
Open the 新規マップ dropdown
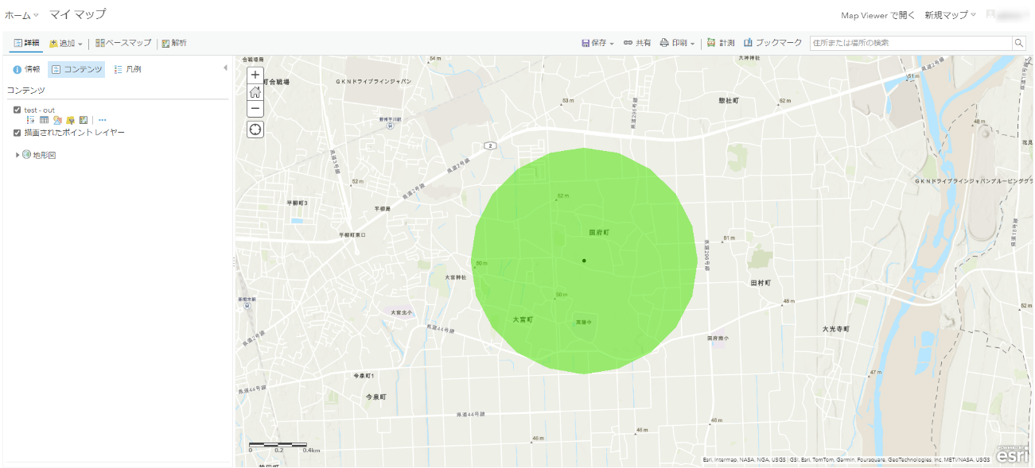pyautogui.click(x=950, y=15)
